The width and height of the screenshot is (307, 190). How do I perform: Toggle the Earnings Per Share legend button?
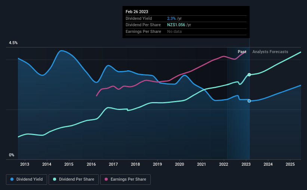(x=125, y=180)
